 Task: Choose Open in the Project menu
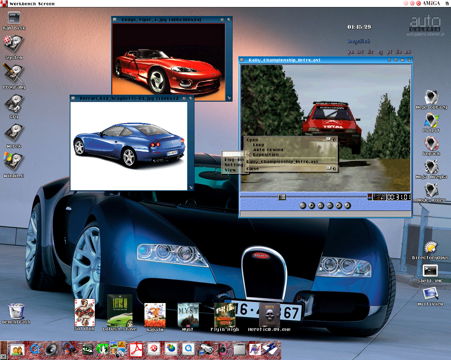click(291, 140)
